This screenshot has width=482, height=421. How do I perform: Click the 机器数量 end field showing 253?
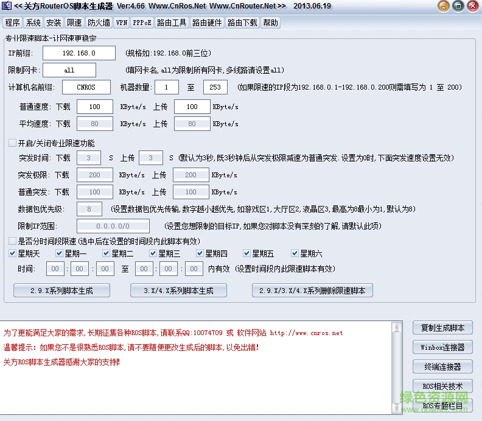pyautogui.click(x=215, y=87)
